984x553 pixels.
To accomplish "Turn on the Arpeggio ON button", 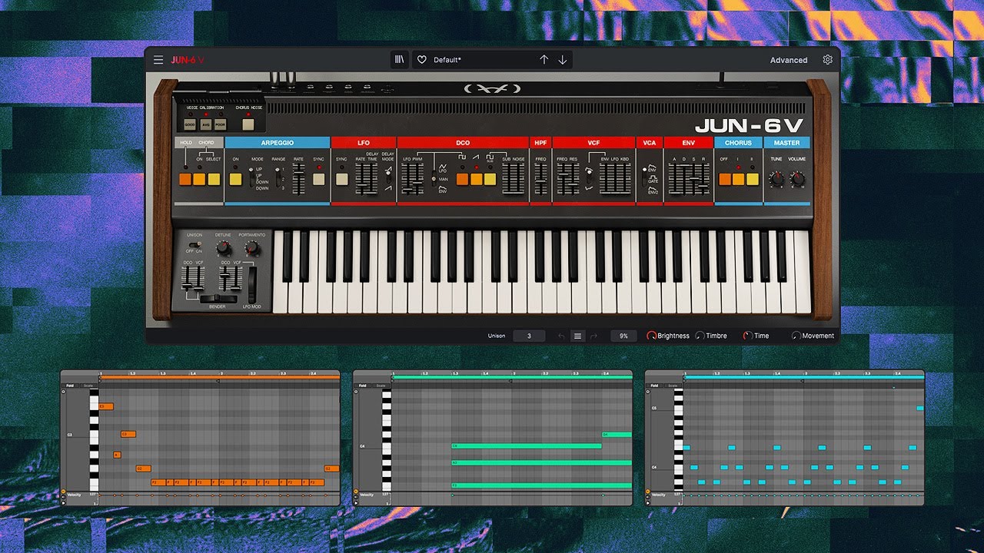I will point(235,180).
